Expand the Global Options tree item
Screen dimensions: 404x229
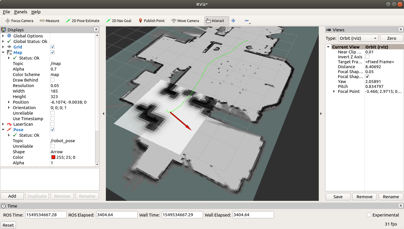3,36
